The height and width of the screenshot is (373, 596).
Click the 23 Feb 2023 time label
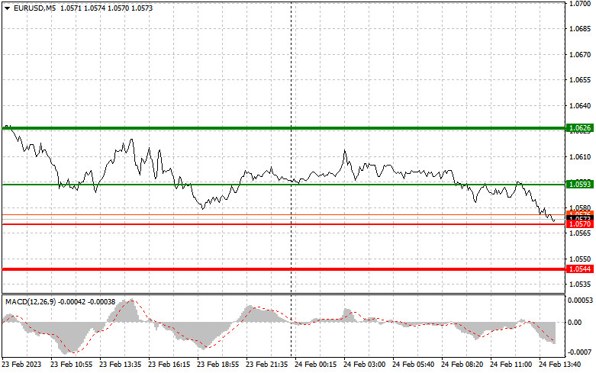21,365
